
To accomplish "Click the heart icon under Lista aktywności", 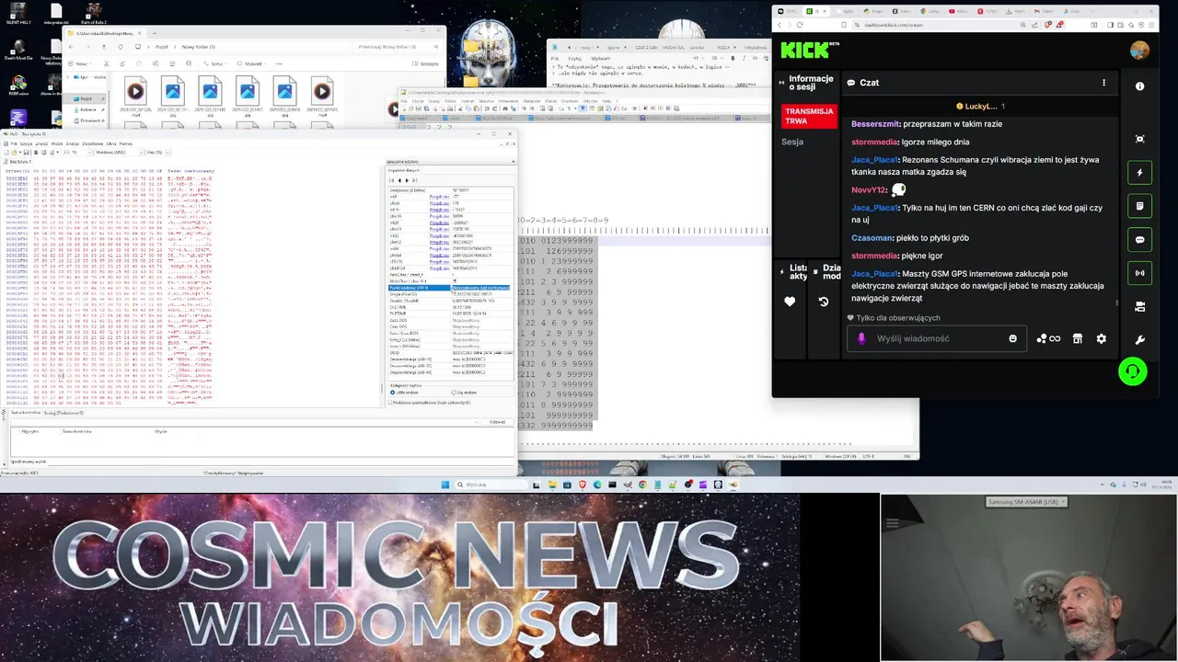I will pyautogui.click(x=790, y=302).
